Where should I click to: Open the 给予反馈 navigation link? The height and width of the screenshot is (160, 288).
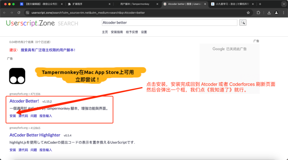(132, 32)
